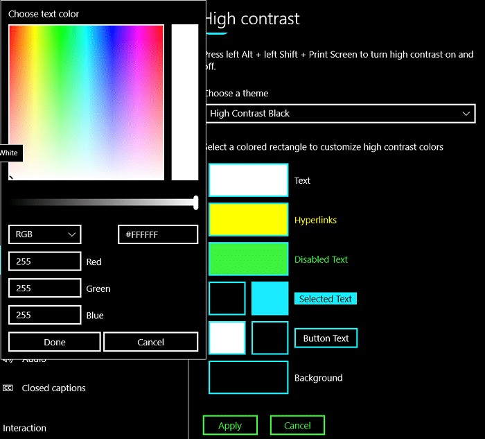
Task: Open the green Disabled Text color rectangle
Action: click(x=248, y=259)
